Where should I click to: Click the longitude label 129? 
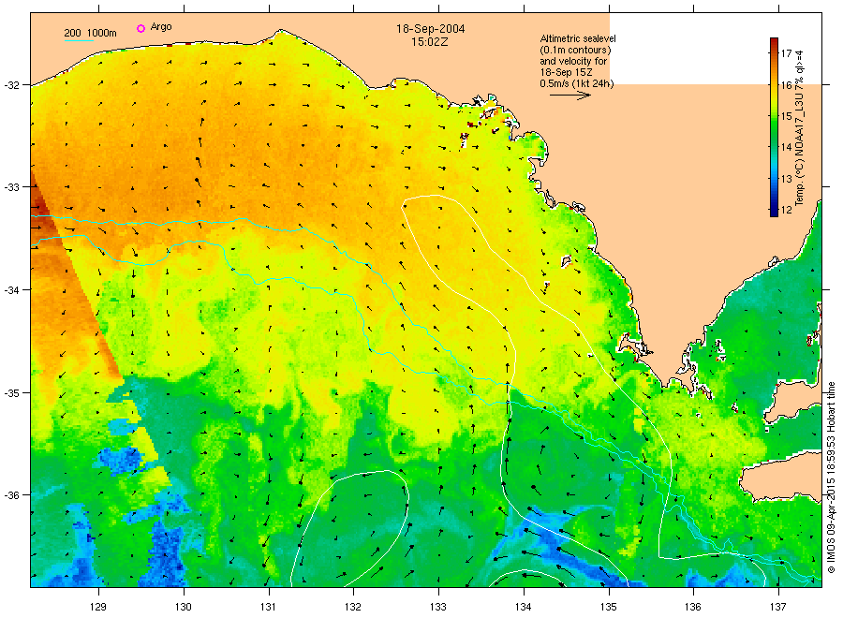click(x=98, y=608)
